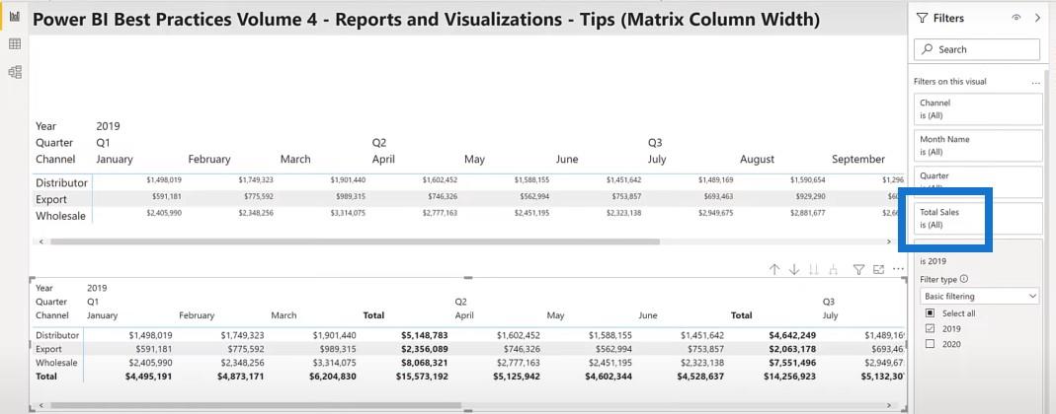Toggle the Select all checkbox
The width and height of the screenshot is (1056, 414).
(931, 313)
